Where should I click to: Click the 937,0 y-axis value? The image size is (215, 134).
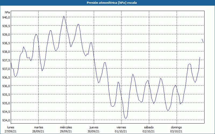click(x=6, y=69)
